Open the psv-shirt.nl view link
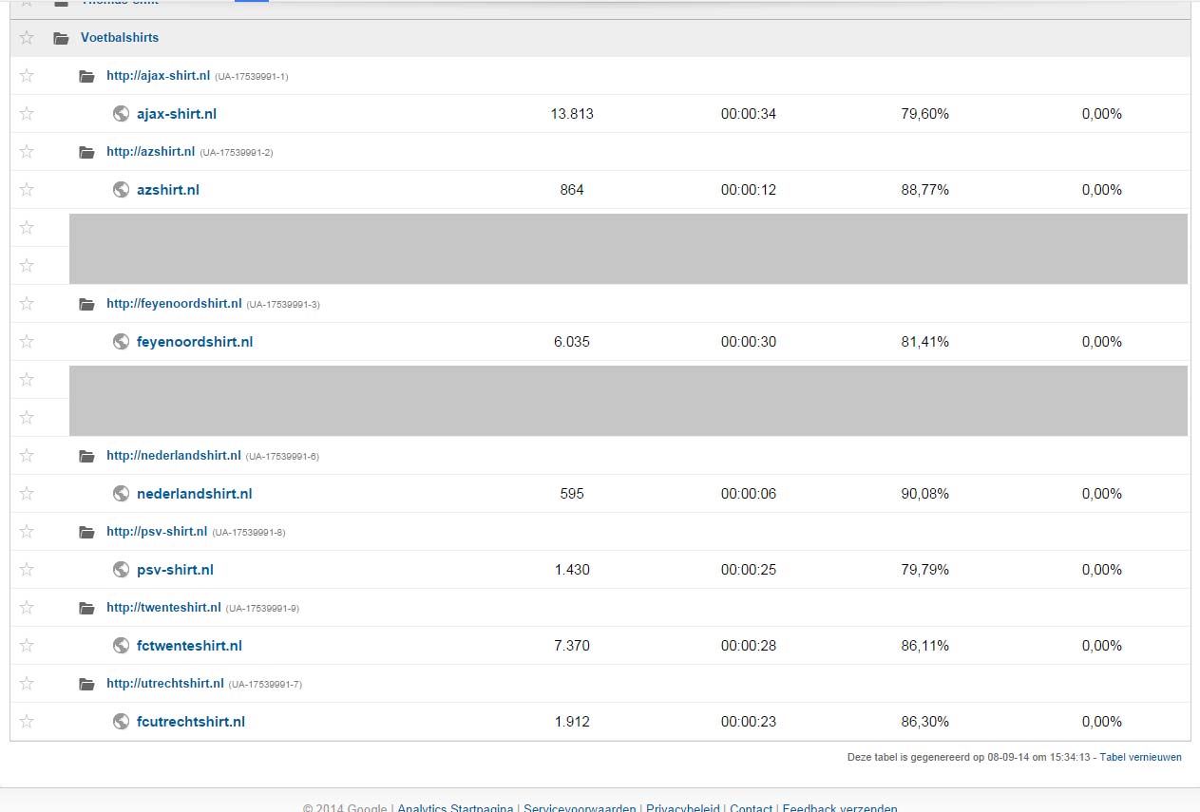The height and width of the screenshot is (812, 1200). (x=175, y=570)
